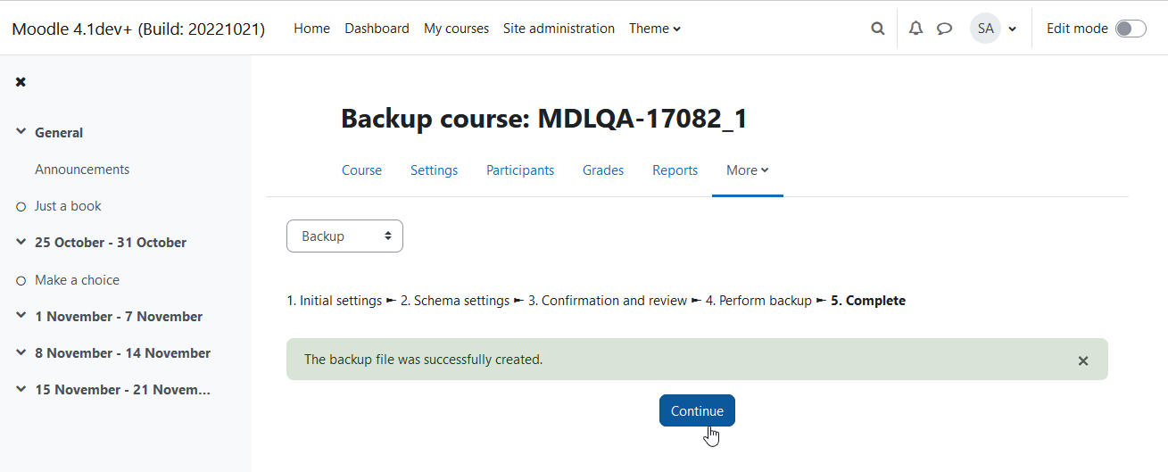Open the notifications bell
1168x472 pixels.
pos(915,29)
